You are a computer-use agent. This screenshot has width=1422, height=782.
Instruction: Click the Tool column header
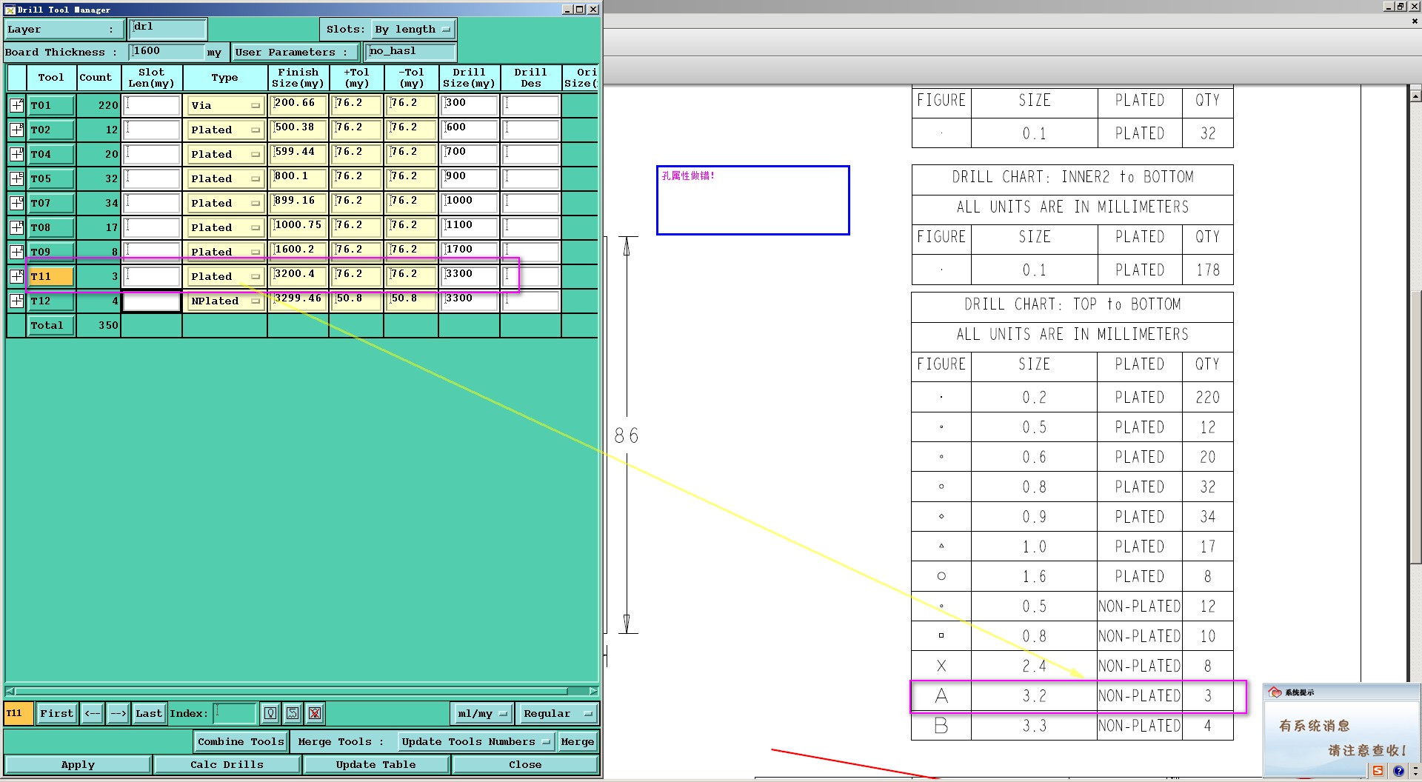pyautogui.click(x=51, y=78)
